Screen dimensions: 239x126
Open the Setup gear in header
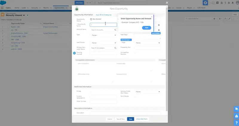pyautogui.click(x=229, y=3)
